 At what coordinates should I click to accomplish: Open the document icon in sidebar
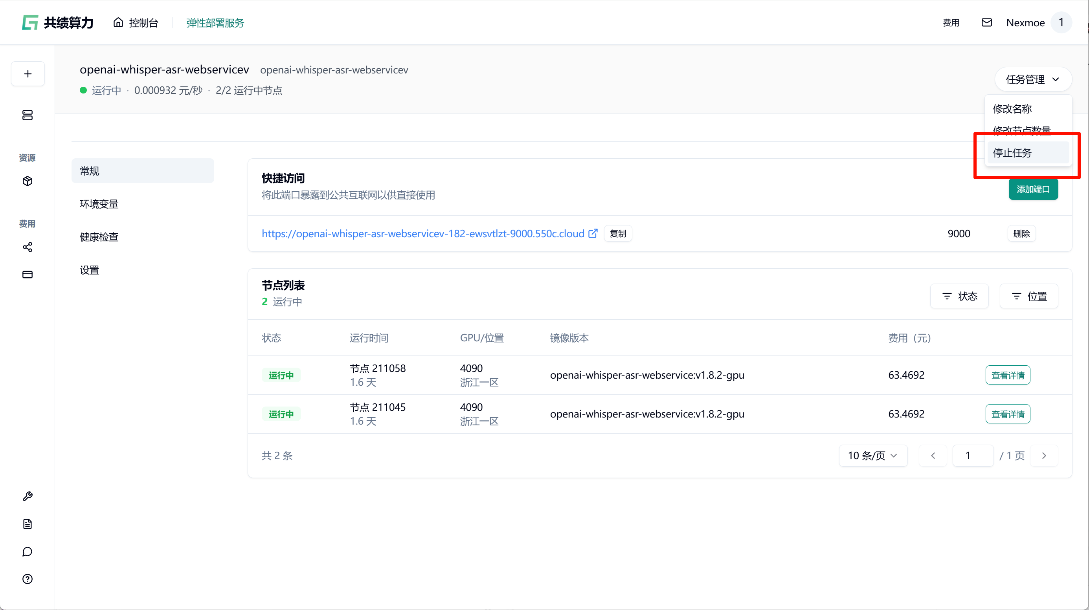(28, 524)
